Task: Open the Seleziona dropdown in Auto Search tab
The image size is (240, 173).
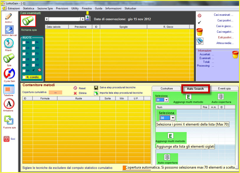Action: tap(166, 100)
